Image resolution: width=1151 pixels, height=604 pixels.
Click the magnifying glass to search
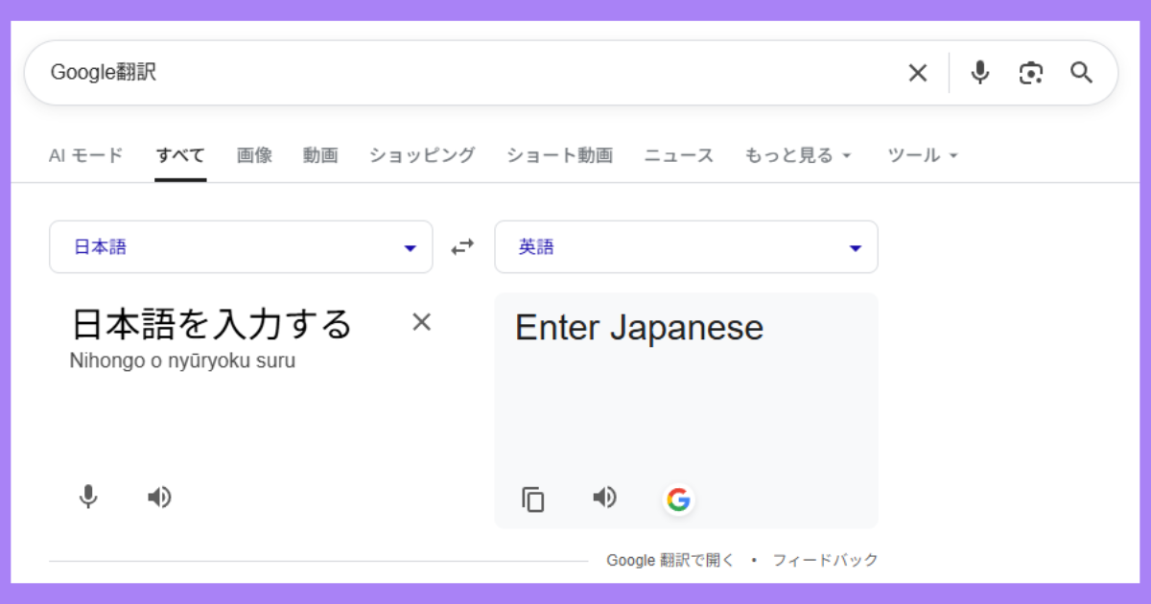tap(1082, 72)
